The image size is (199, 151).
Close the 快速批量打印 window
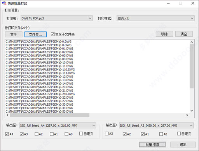click(x=193, y=3)
